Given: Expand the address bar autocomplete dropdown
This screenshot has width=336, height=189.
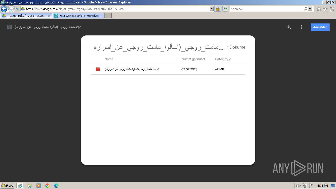Looking at the screenshot, I should 212,9.
